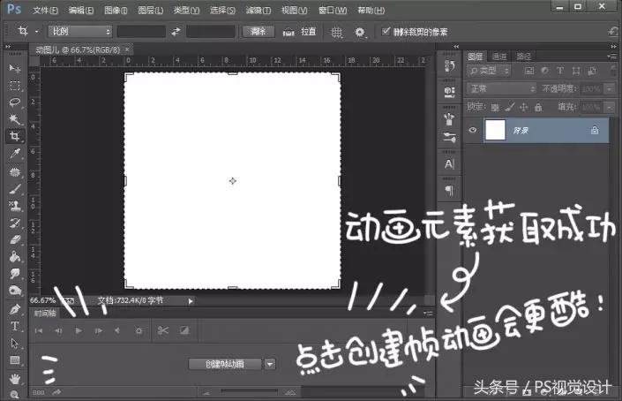This screenshot has width=622, height=401.
Task: Open the 类型 layer filter dropdown
Action: click(488, 71)
